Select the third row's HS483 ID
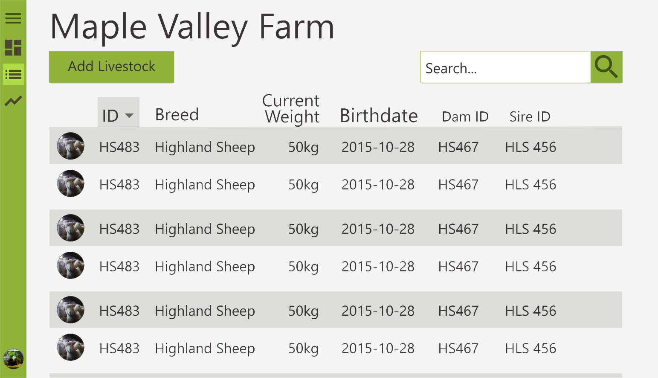658x378 pixels. pos(119,229)
